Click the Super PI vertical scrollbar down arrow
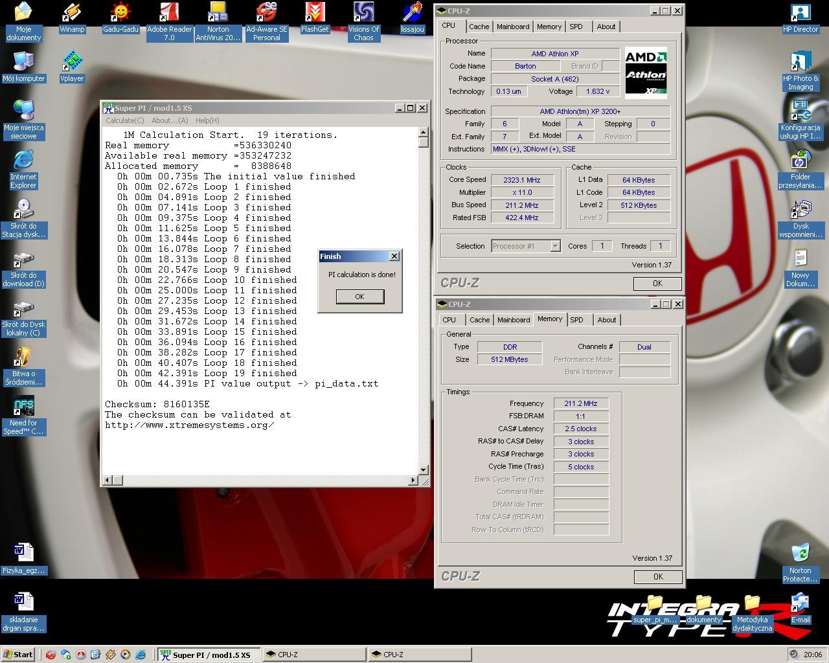 (x=424, y=470)
